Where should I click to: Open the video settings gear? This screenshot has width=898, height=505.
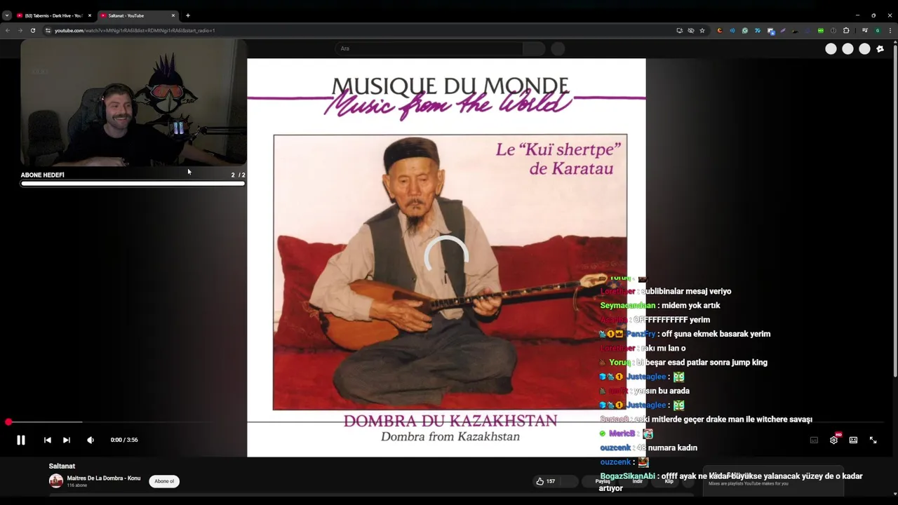click(833, 440)
